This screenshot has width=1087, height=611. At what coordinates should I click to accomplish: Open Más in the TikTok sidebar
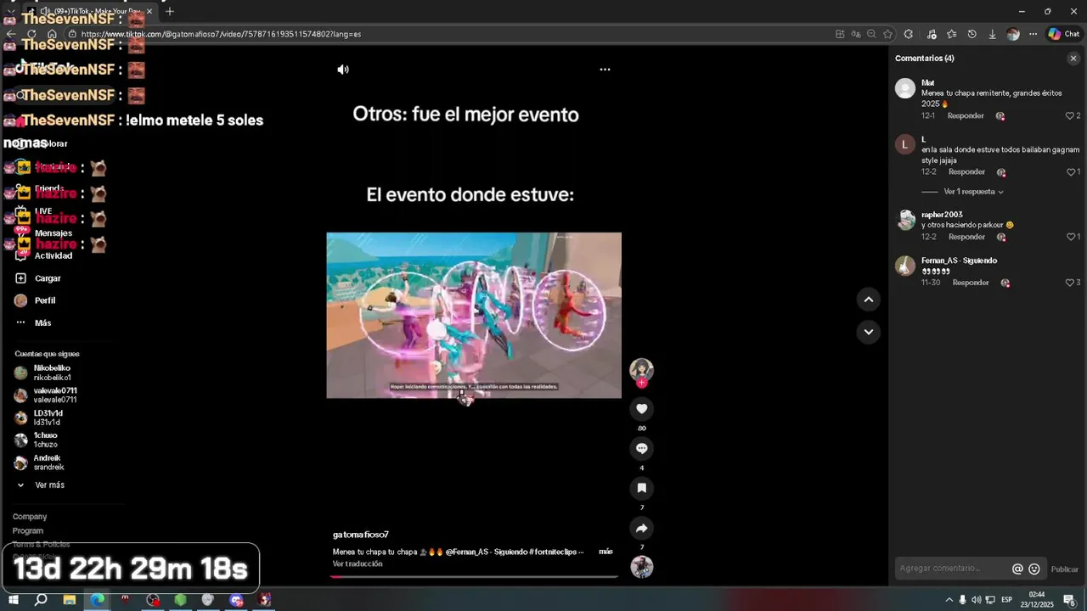(x=33, y=322)
